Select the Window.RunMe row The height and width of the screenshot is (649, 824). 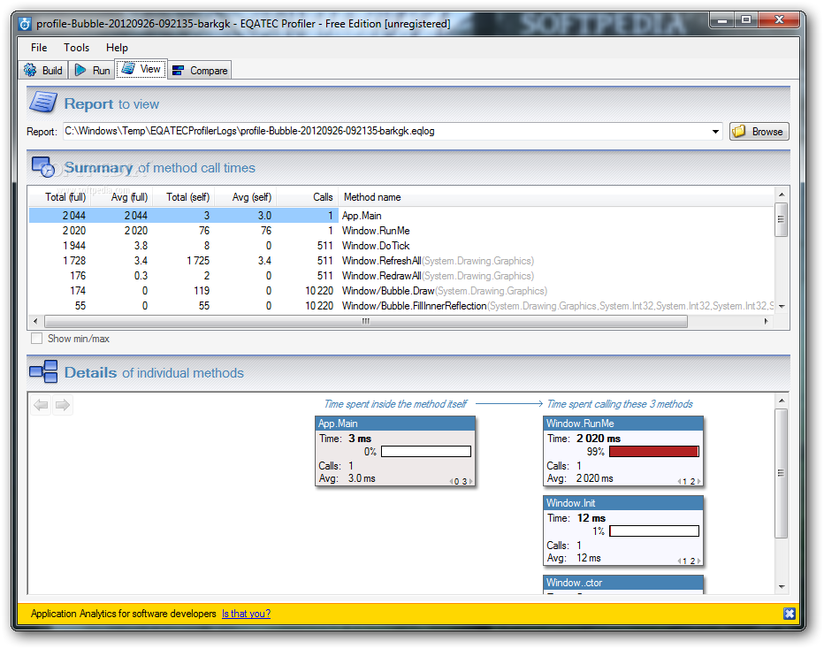(401, 231)
